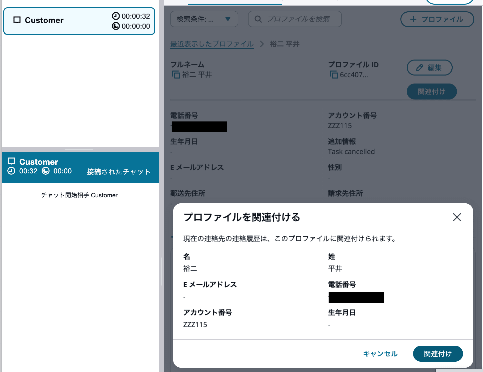Click 関連付け button below 編集
This screenshot has width=483, height=372.
pos(432,92)
